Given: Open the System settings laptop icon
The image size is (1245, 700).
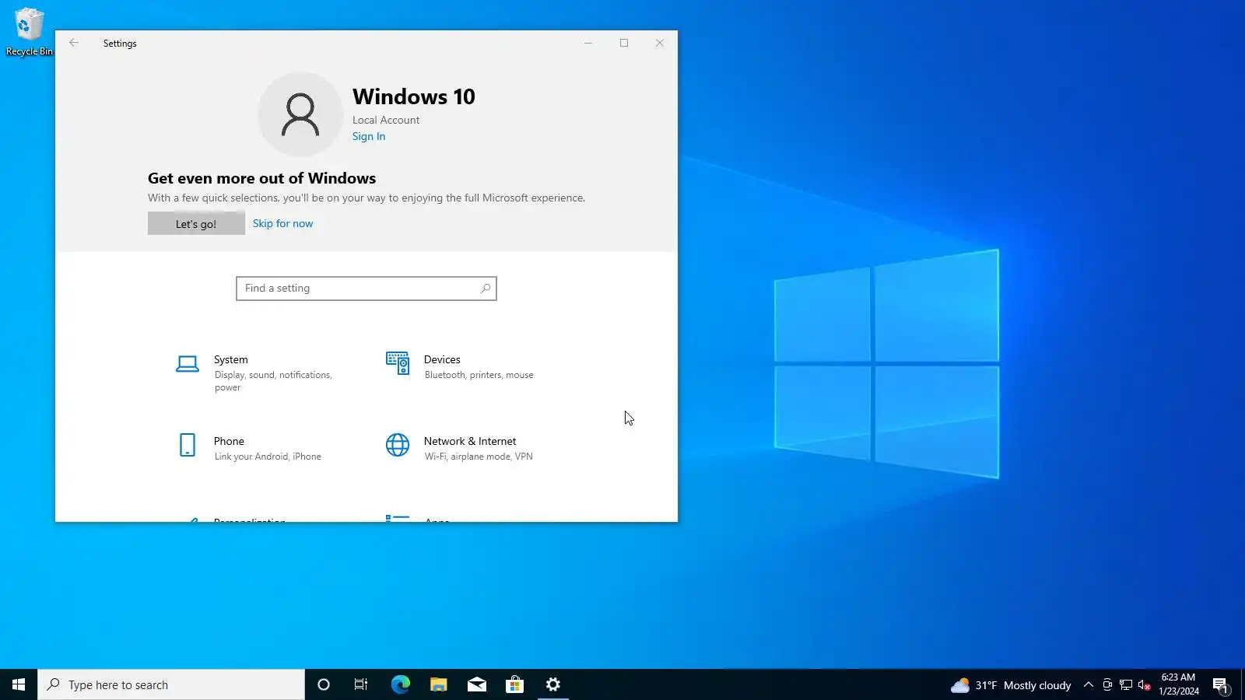Looking at the screenshot, I should (x=188, y=364).
